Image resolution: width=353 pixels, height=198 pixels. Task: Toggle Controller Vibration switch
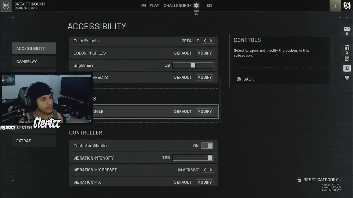(207, 146)
